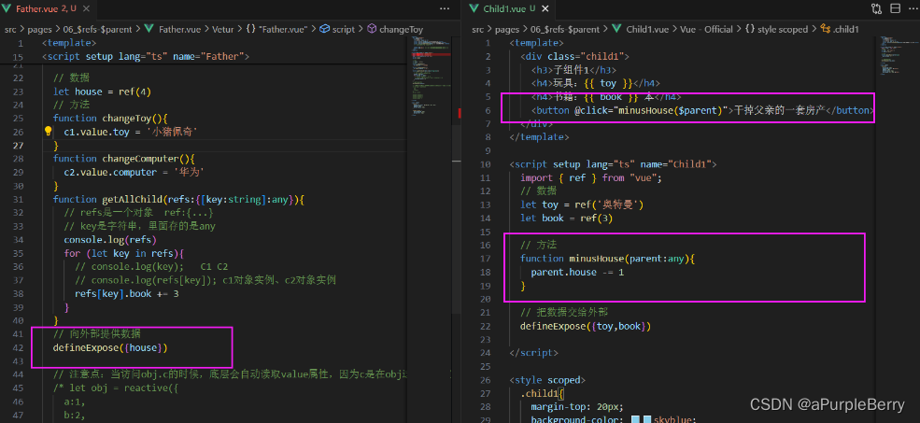Click 'defineExpose({toy,book})' in Child1.vue
The image size is (920, 423).
point(586,326)
